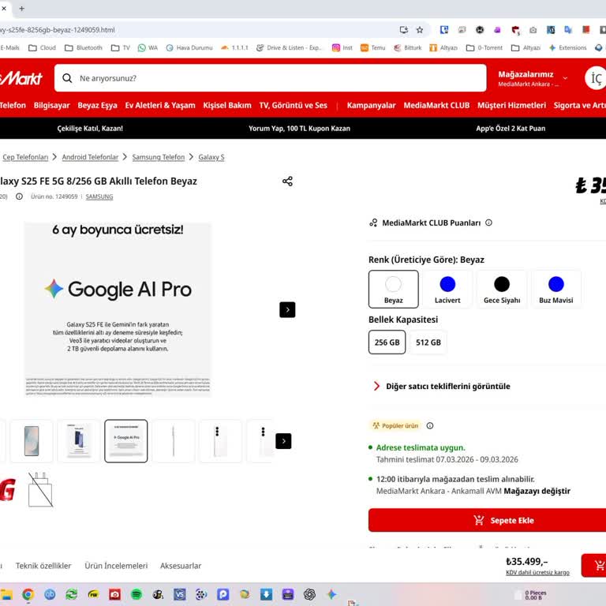
Task: Switch to Teknik özellikler tab
Action: (x=43, y=566)
